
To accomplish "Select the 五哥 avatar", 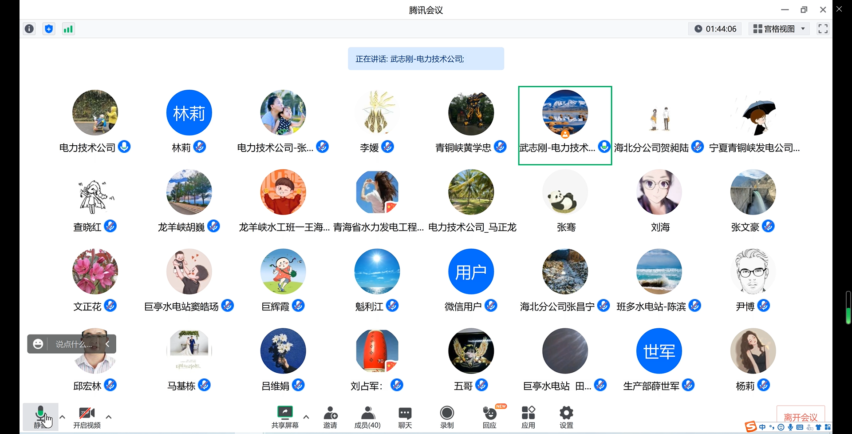I will click(x=471, y=351).
